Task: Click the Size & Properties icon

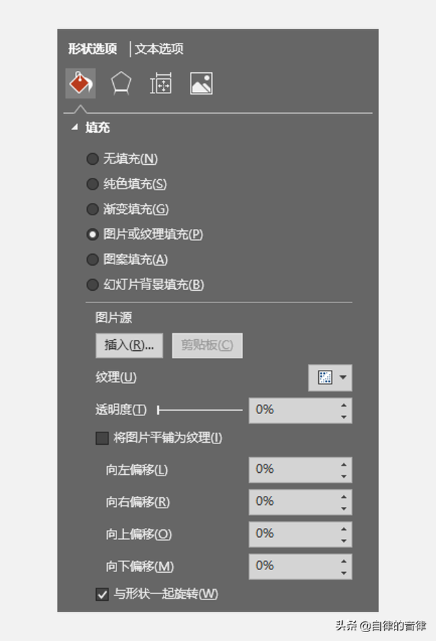Action: tap(160, 82)
